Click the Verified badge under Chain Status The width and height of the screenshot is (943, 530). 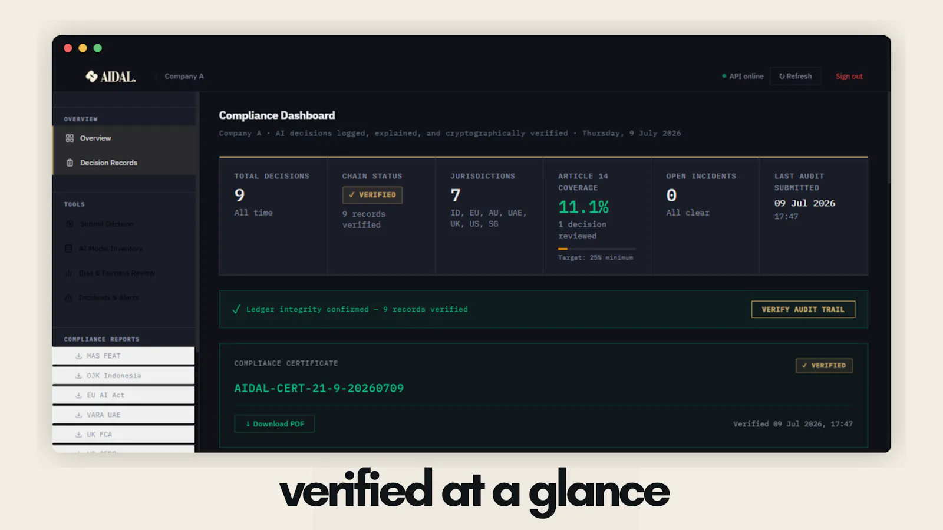point(372,195)
